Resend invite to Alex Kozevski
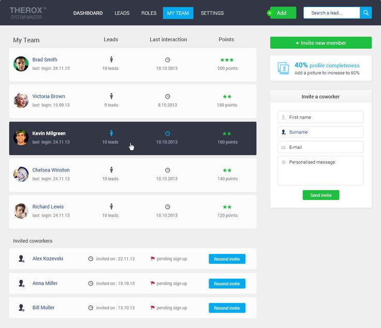381x328 pixels. pyautogui.click(x=227, y=259)
